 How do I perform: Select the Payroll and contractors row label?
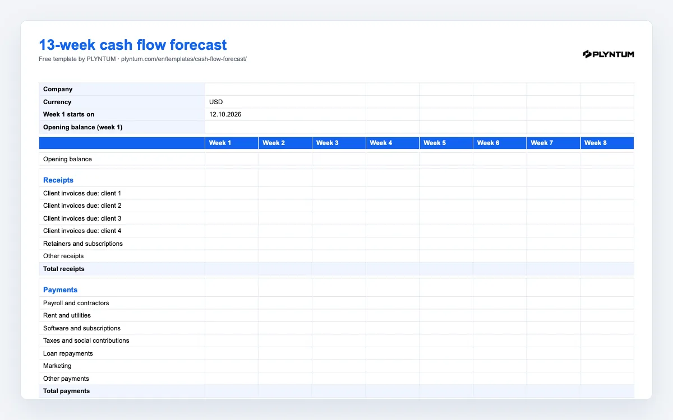(122, 303)
